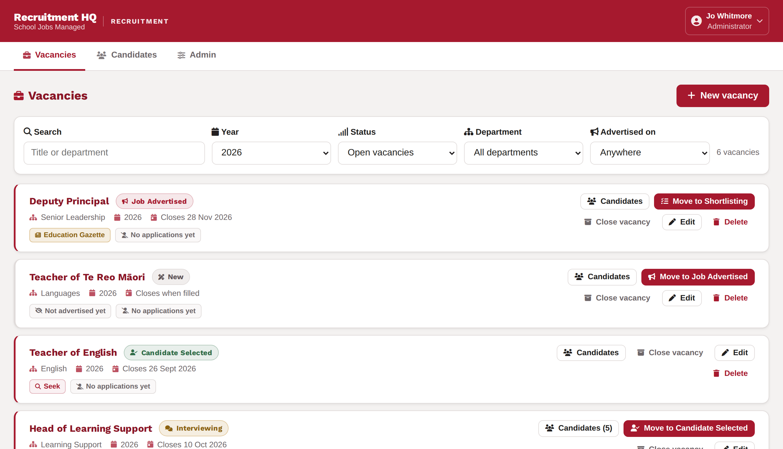Open the Teacher of English vacancy title
The image size is (783, 449).
(73, 353)
